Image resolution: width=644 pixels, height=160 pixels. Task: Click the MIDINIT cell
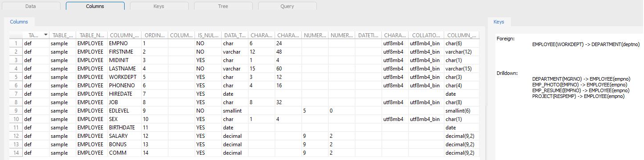(x=124, y=60)
